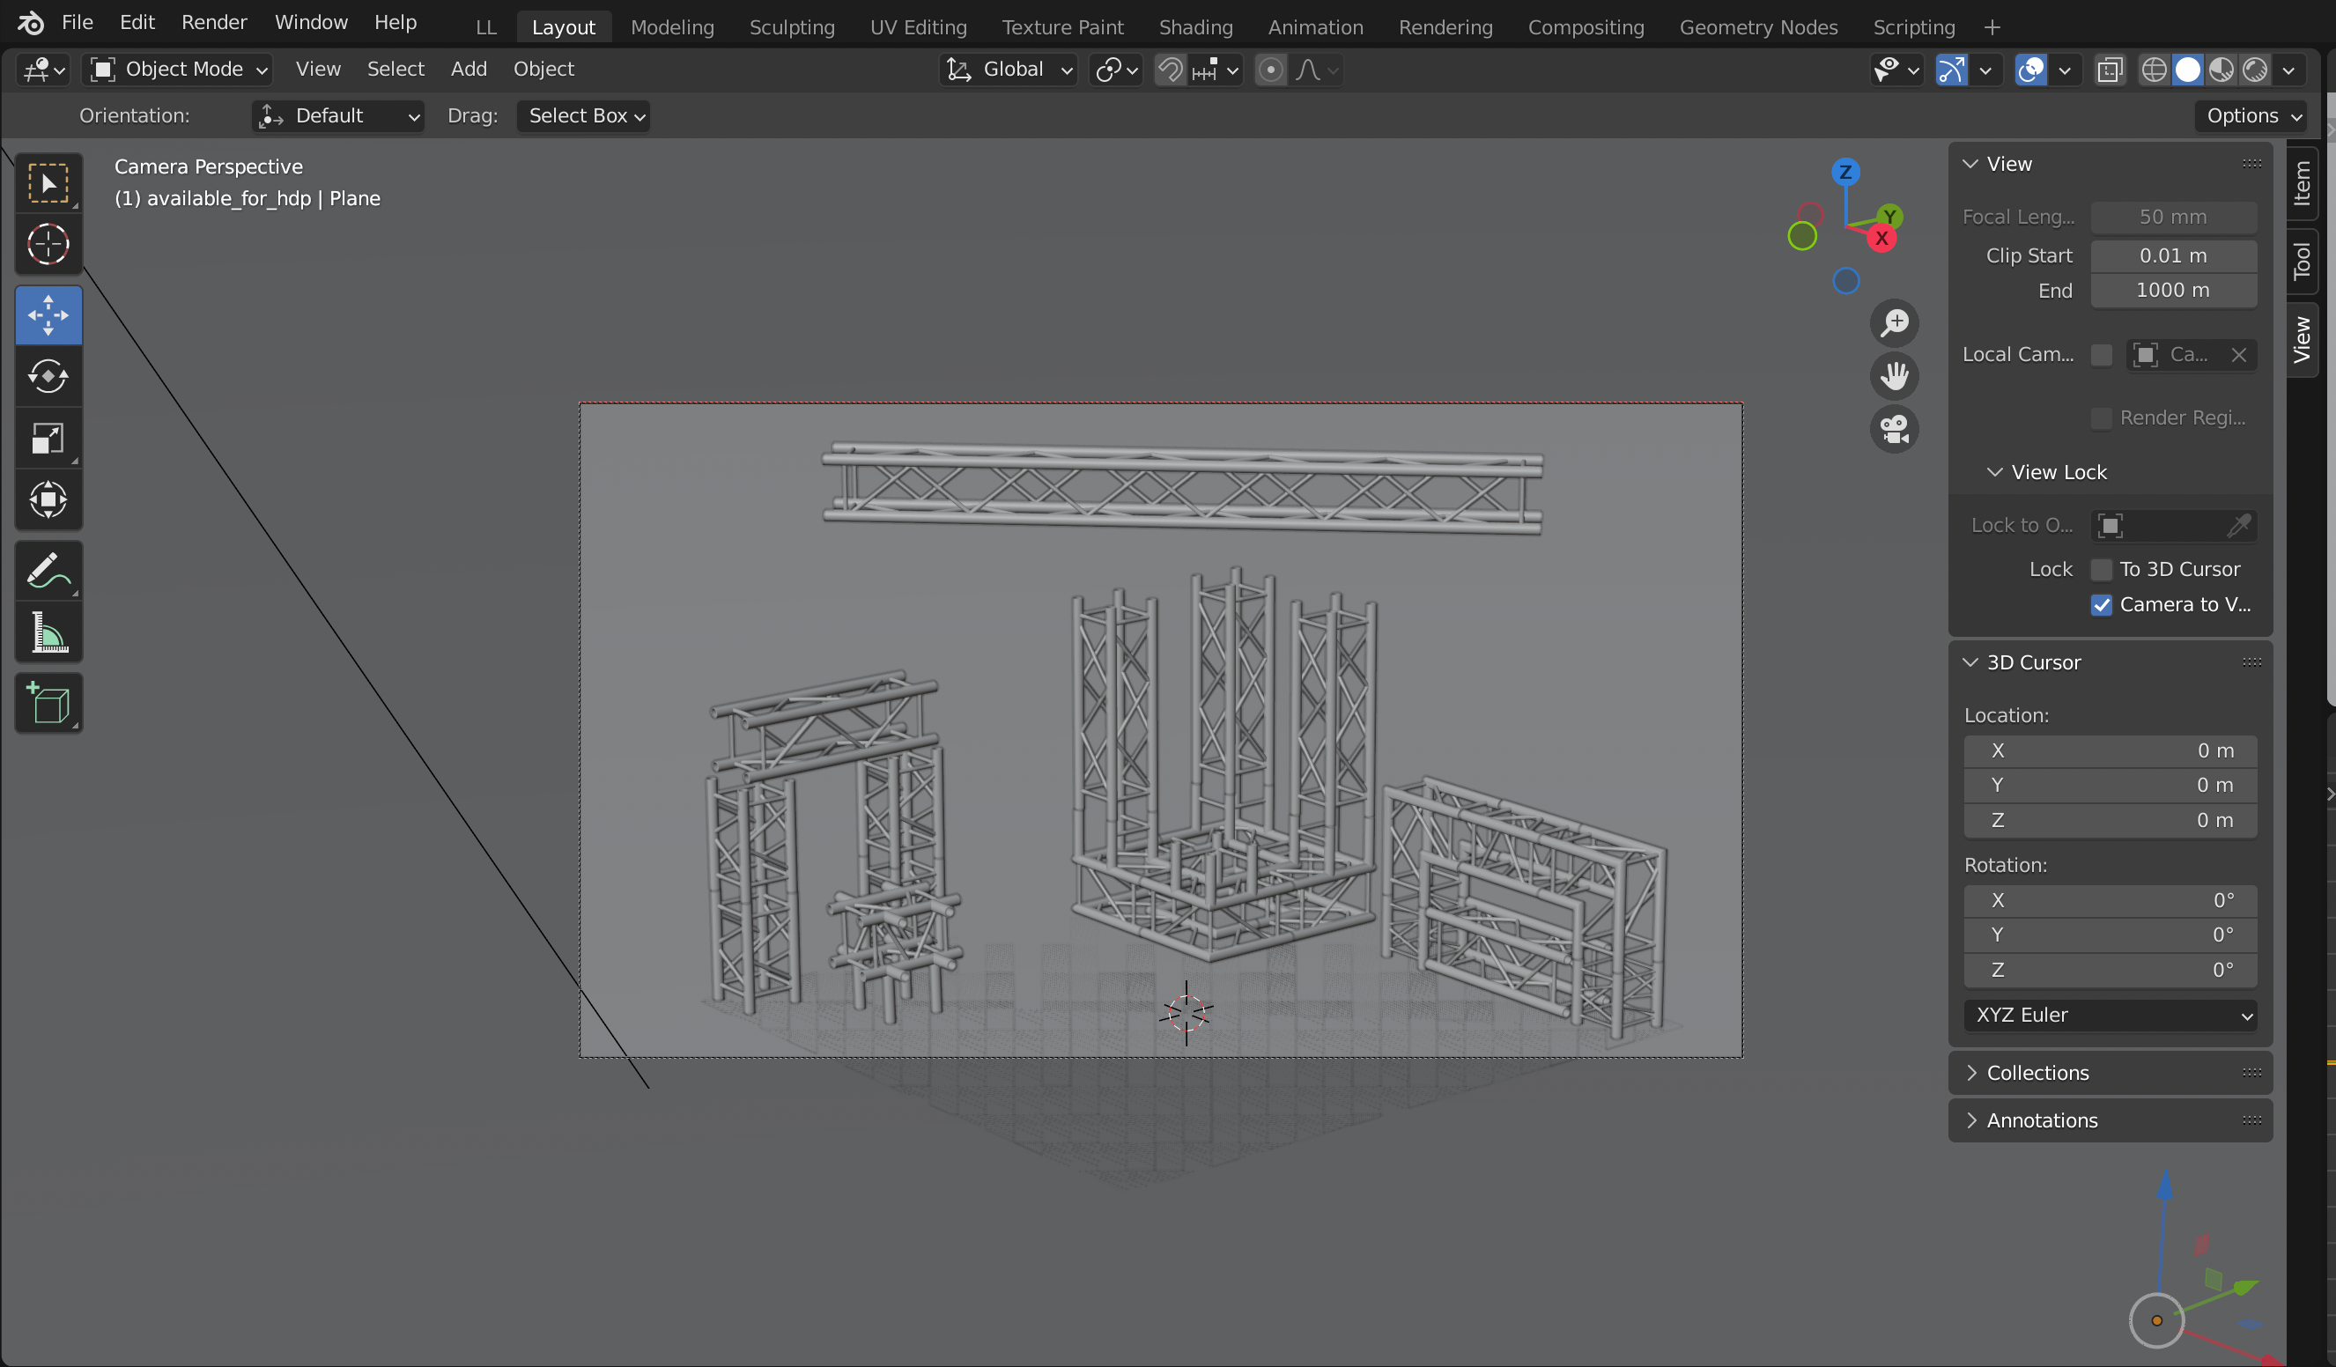The height and width of the screenshot is (1367, 2336).
Task: Open XYZ Euler rotation mode dropdown
Action: [x=2110, y=1015]
